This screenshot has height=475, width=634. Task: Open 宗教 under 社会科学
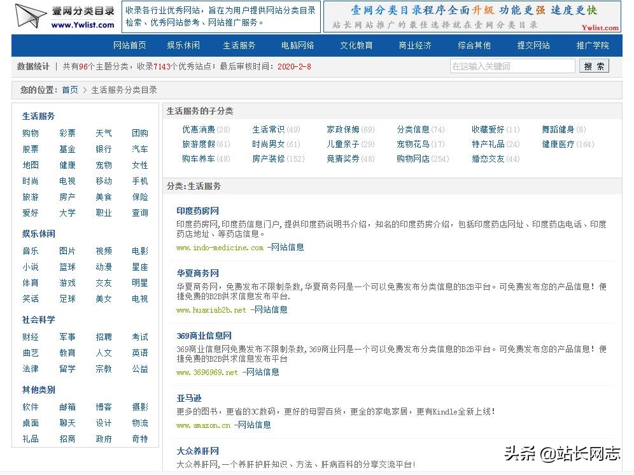pyautogui.click(x=104, y=369)
